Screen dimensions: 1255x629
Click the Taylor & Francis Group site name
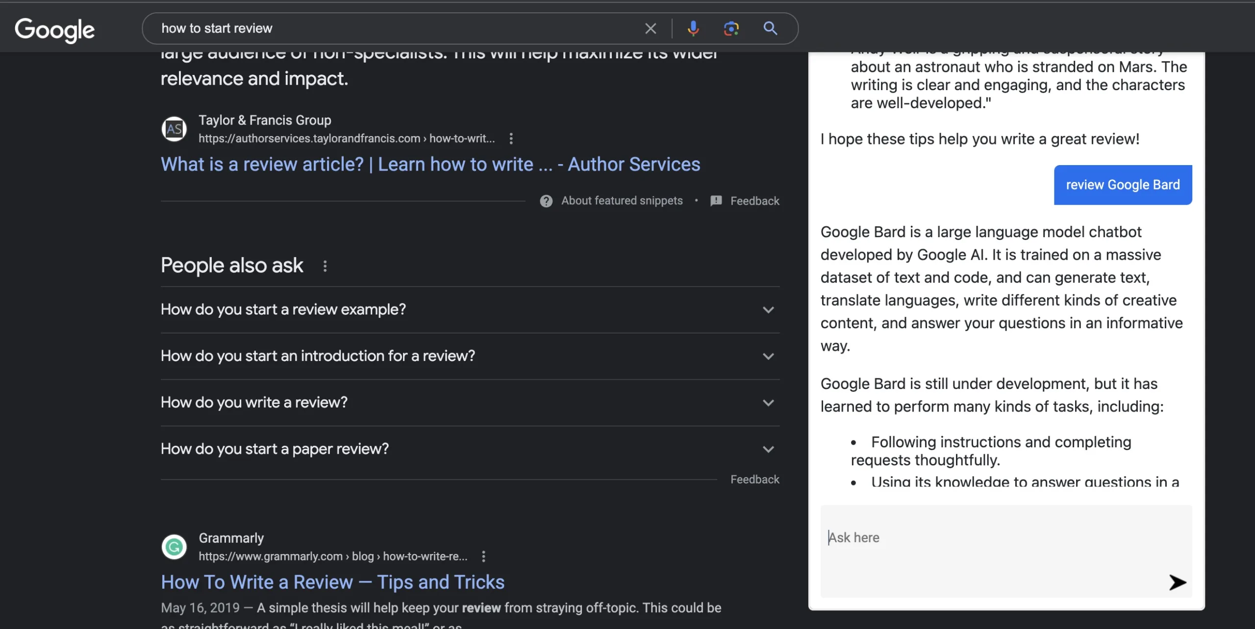265,121
